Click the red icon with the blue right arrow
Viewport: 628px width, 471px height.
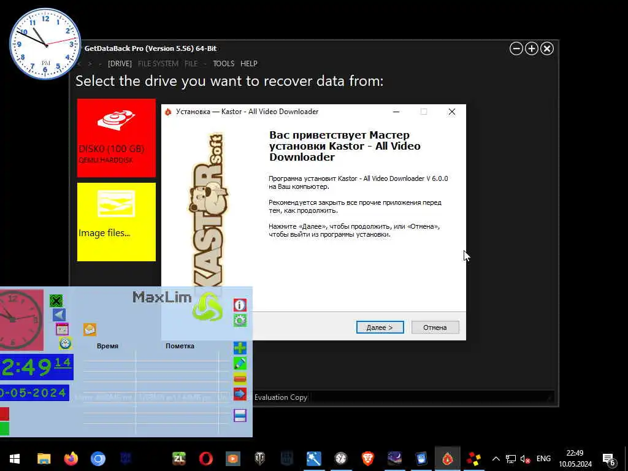point(240,394)
